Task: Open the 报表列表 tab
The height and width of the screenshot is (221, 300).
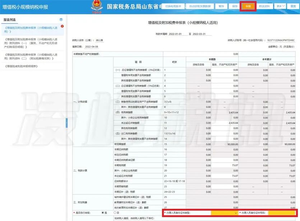Action: [x=10, y=20]
